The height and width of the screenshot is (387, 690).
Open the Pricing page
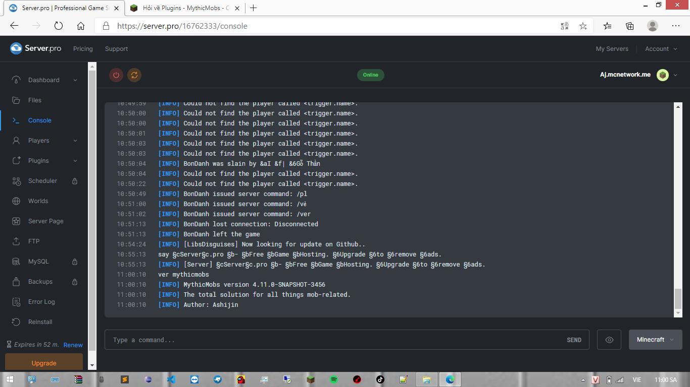pos(83,49)
